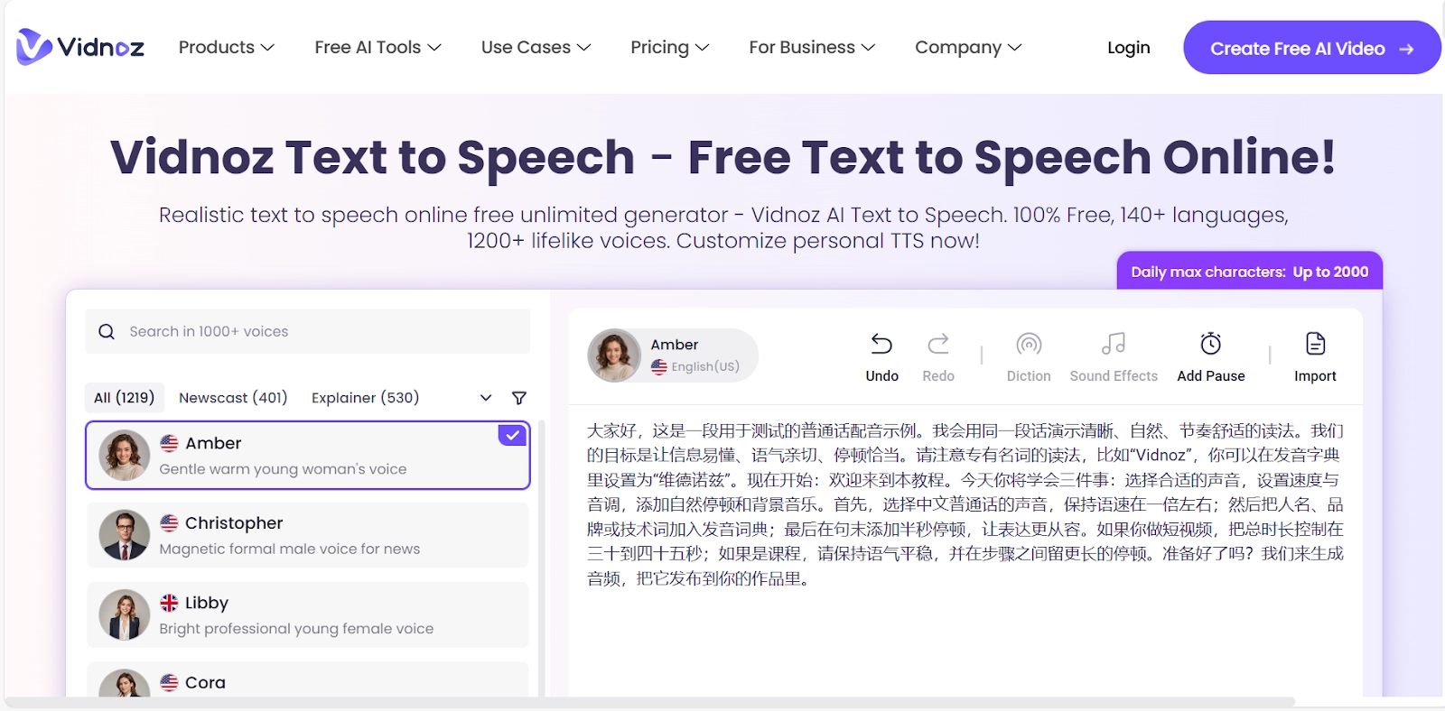Click the voice filter funnel icon

point(519,398)
